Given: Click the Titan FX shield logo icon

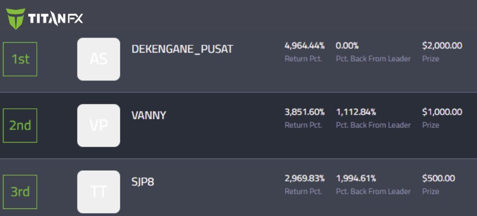Looking at the screenshot, I should click(16, 19).
